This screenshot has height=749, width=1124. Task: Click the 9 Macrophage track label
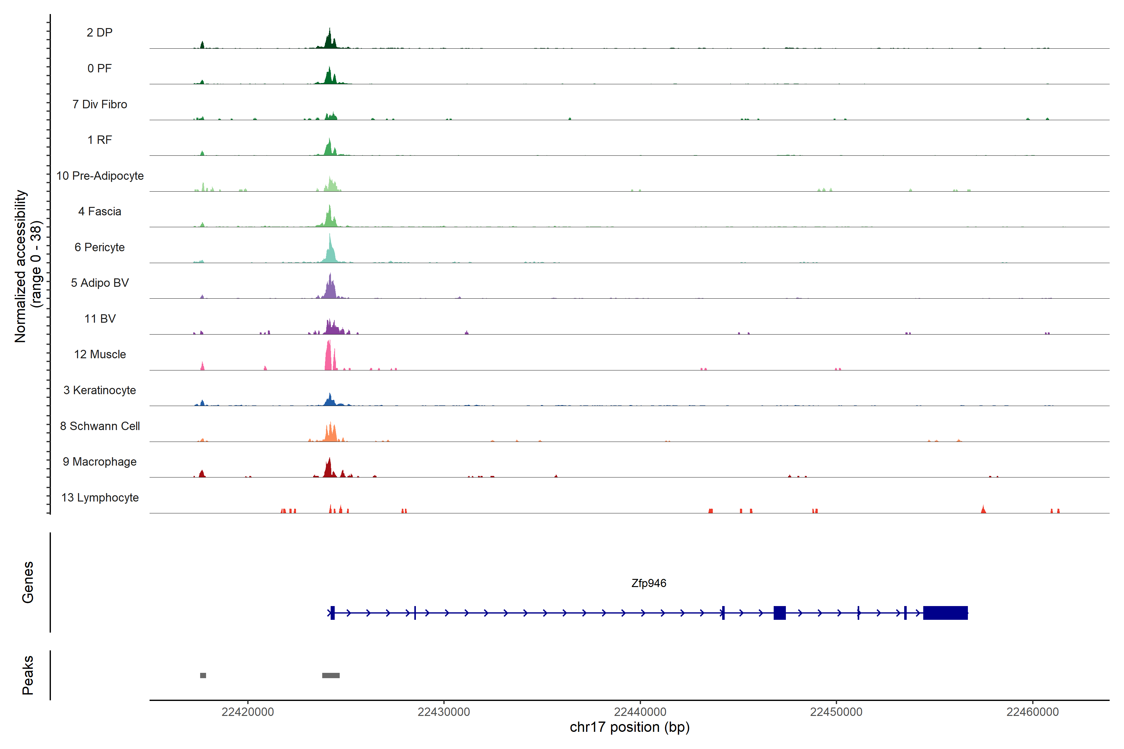pyautogui.click(x=99, y=462)
